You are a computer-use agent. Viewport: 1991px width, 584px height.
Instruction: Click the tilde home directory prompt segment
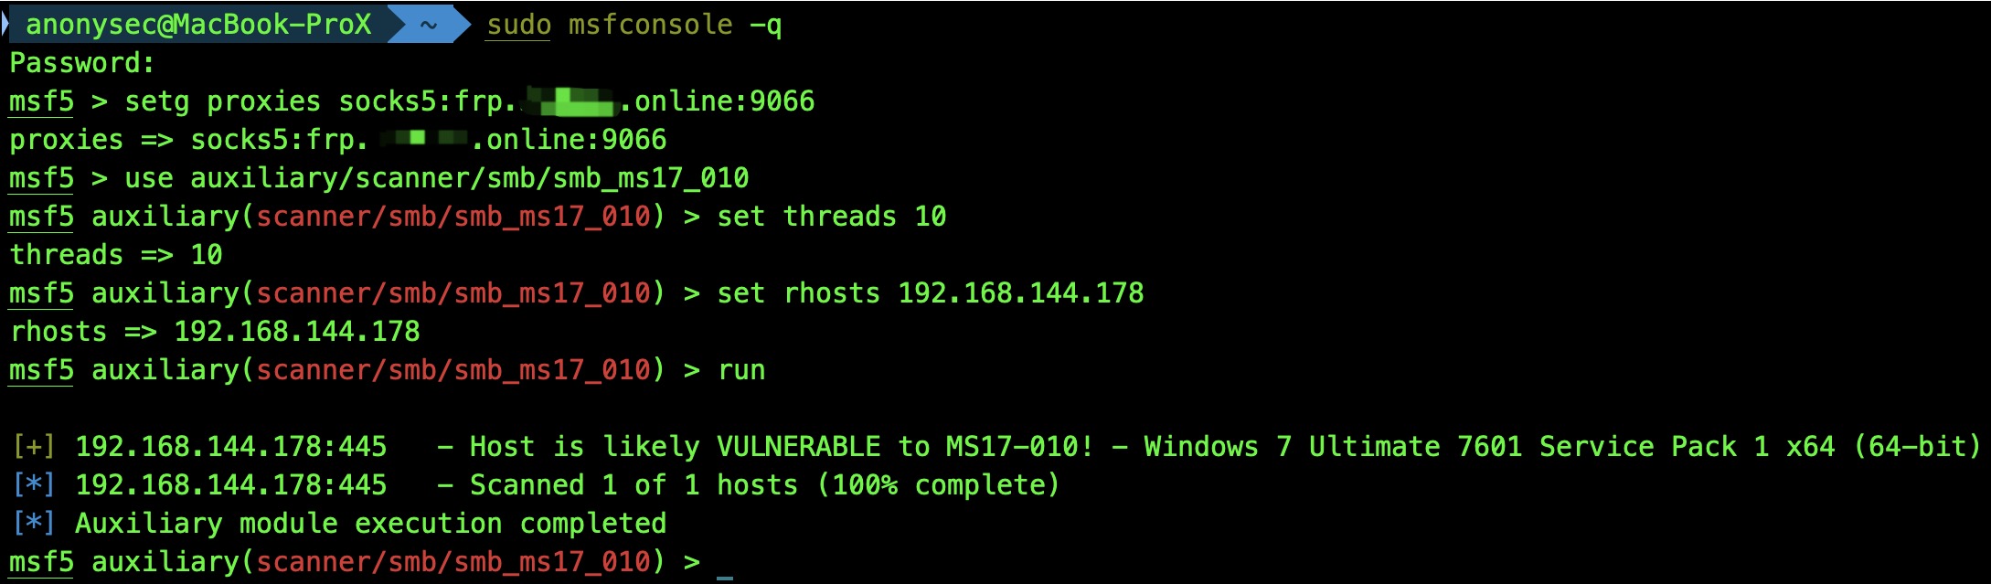pos(428,25)
